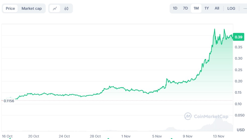Toggle LOG scale on the chart
247x139 pixels.
231,9
